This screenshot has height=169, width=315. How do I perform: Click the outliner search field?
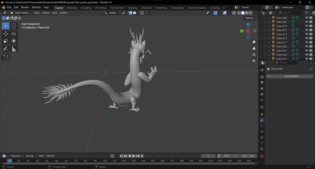click(290, 13)
